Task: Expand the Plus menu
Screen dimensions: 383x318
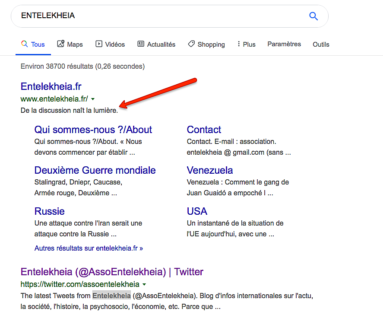Action: [x=246, y=44]
